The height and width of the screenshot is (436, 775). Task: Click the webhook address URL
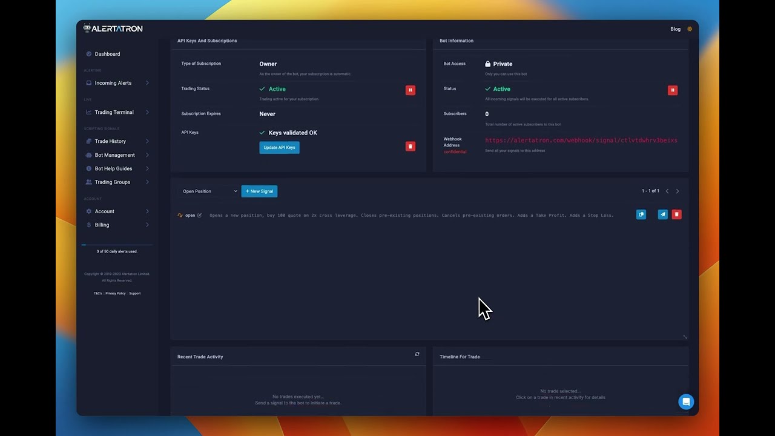[x=581, y=140]
